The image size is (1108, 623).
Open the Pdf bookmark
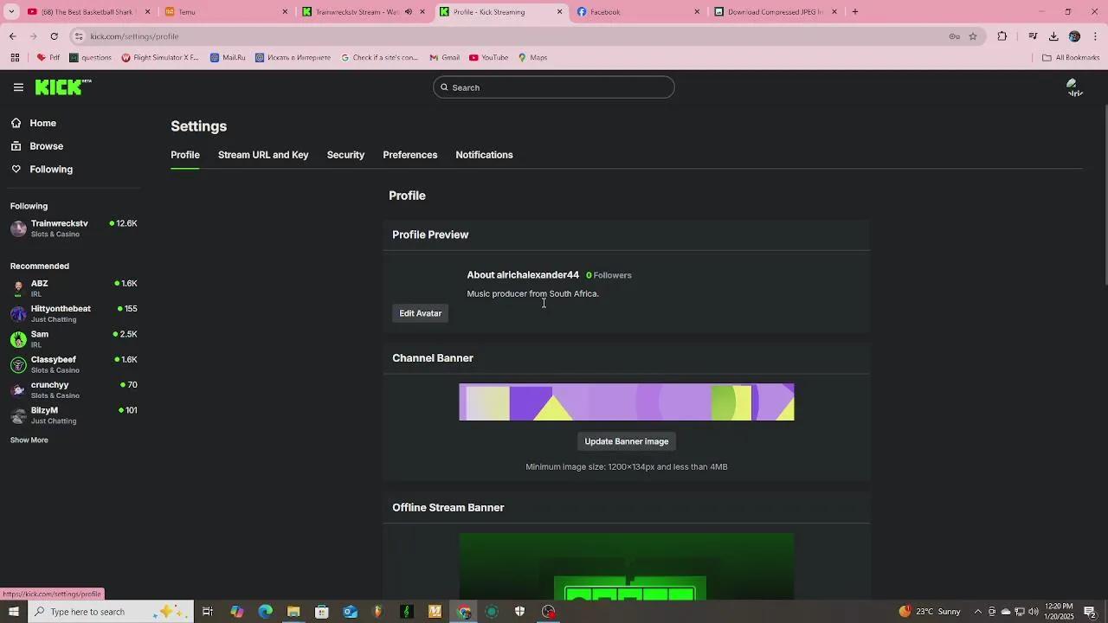point(48,58)
